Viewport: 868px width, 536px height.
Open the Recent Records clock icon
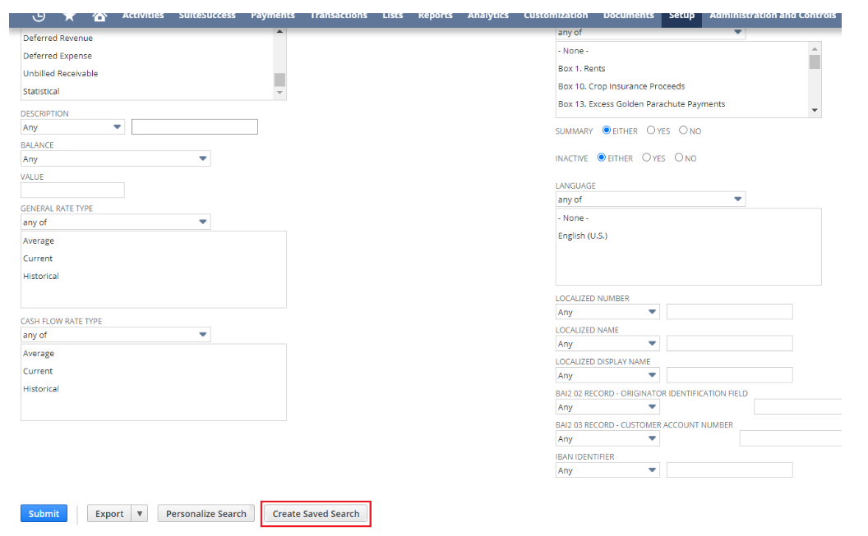tap(39, 16)
